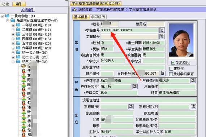Image resolution: width=206 pixels, height=137 pixels.
Task: Click the 入学方式 field showing 外校转入
Action: click(x=113, y=61)
